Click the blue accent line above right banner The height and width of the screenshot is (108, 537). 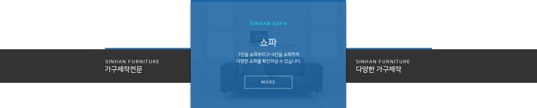[x=389, y=48]
